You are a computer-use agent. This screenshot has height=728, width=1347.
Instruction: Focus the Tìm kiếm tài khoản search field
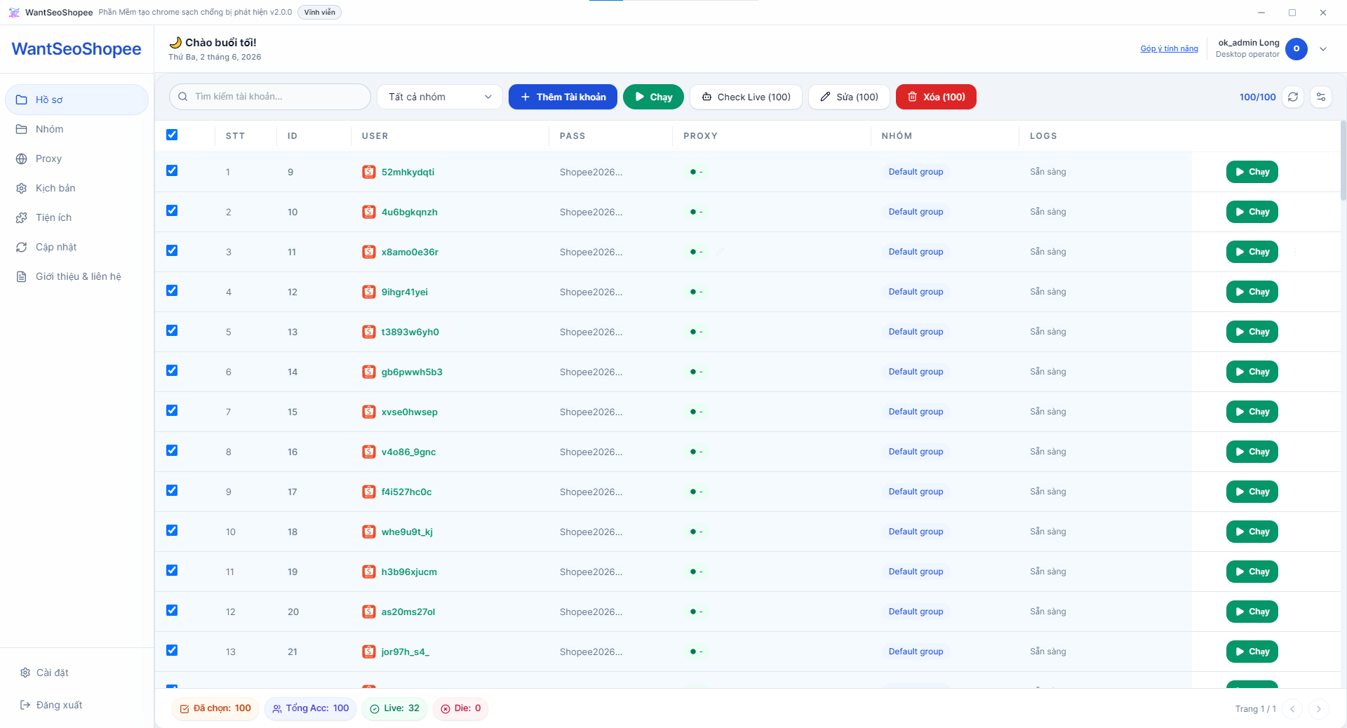pos(270,97)
